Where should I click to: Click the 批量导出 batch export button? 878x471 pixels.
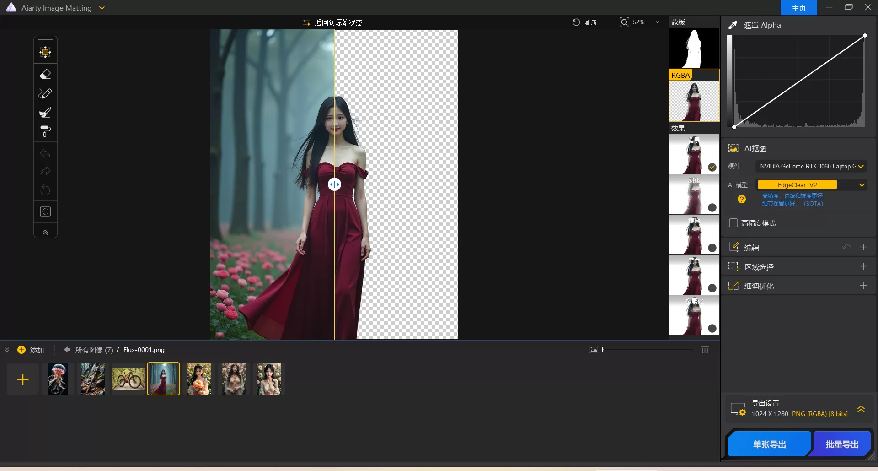(841, 444)
